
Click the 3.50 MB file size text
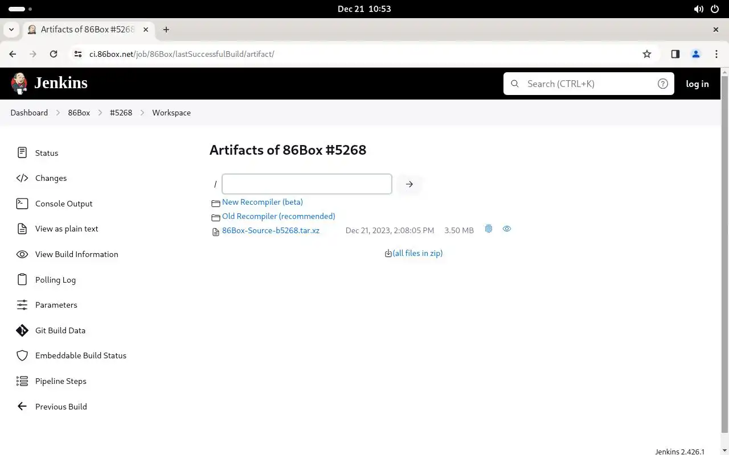coord(459,230)
